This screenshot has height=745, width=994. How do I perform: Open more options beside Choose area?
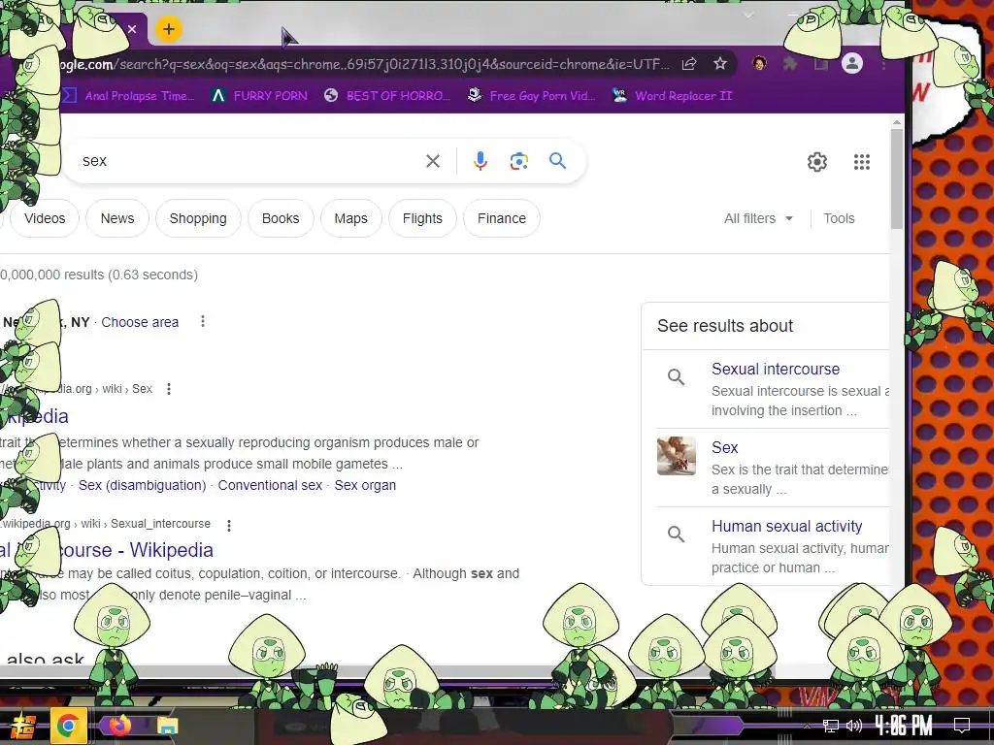[203, 321]
